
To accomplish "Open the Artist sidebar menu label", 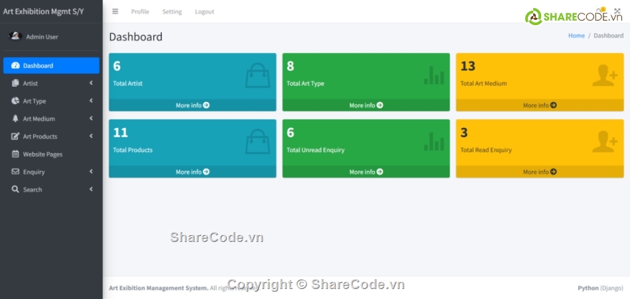I will (x=31, y=83).
